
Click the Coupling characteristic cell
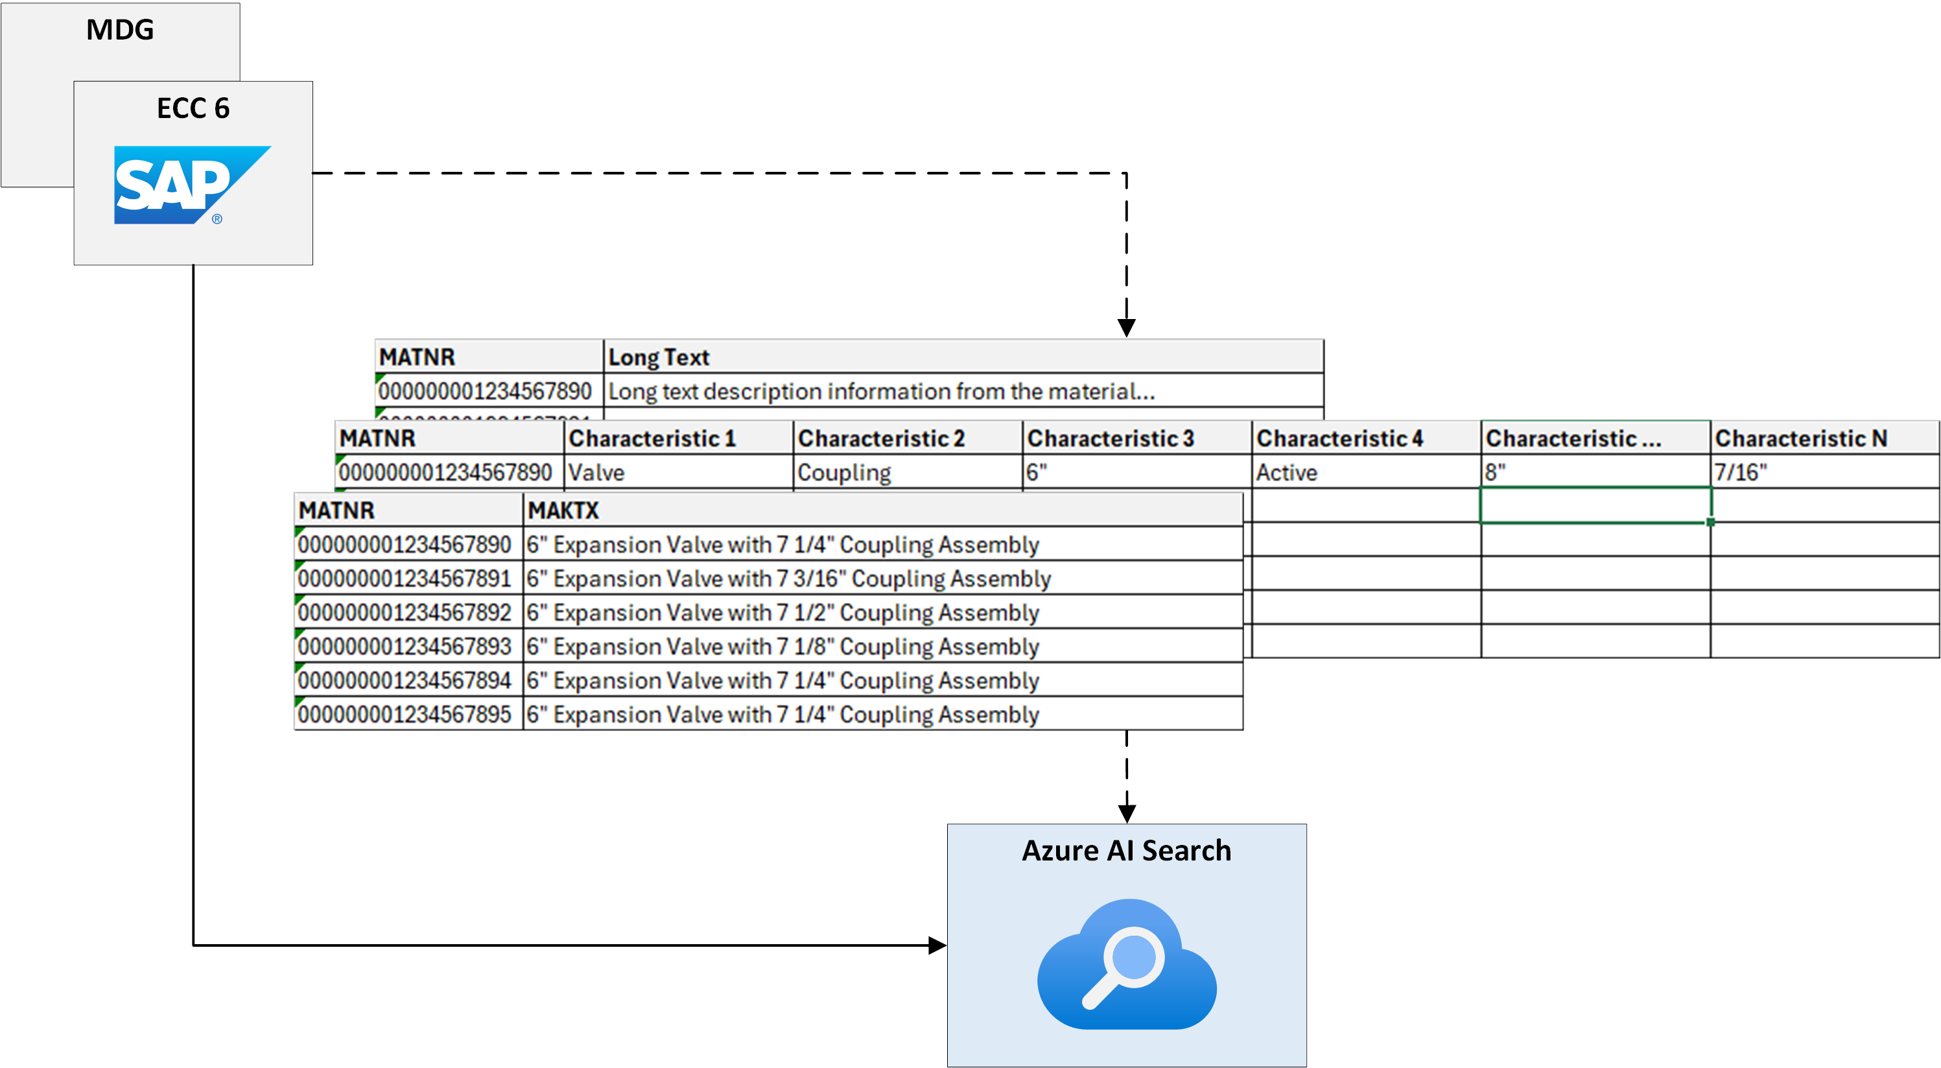pyautogui.click(x=844, y=473)
